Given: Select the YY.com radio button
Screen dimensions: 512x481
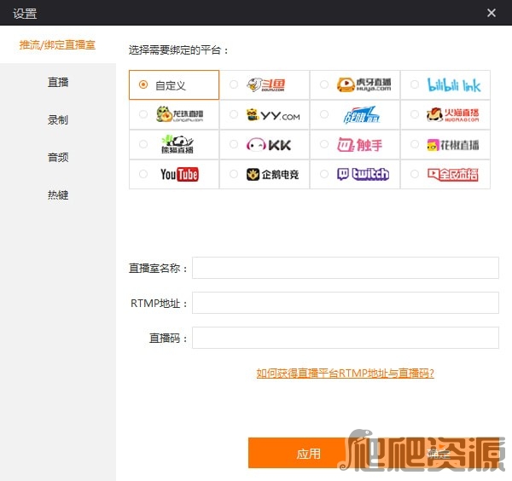Looking at the screenshot, I should (234, 114).
